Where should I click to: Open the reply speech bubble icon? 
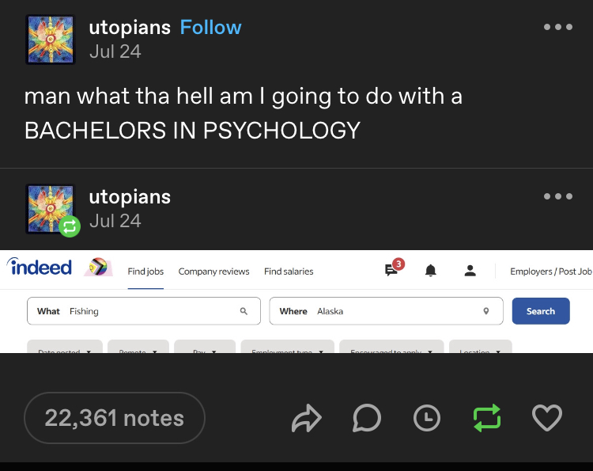tap(366, 418)
